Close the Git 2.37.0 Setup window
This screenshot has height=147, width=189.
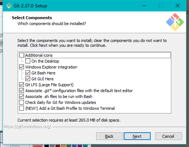point(178,6)
